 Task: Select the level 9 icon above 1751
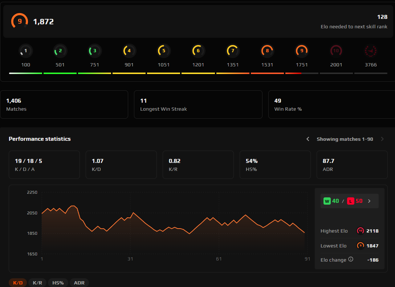[x=302, y=51]
